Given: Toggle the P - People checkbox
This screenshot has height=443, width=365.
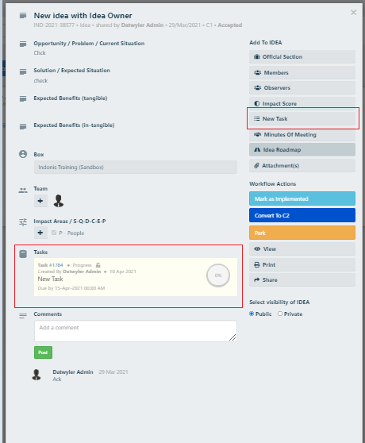Looking at the screenshot, I should [x=54, y=233].
